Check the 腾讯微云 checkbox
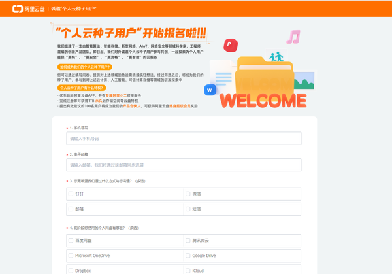392x274 pixels. click(x=188, y=241)
